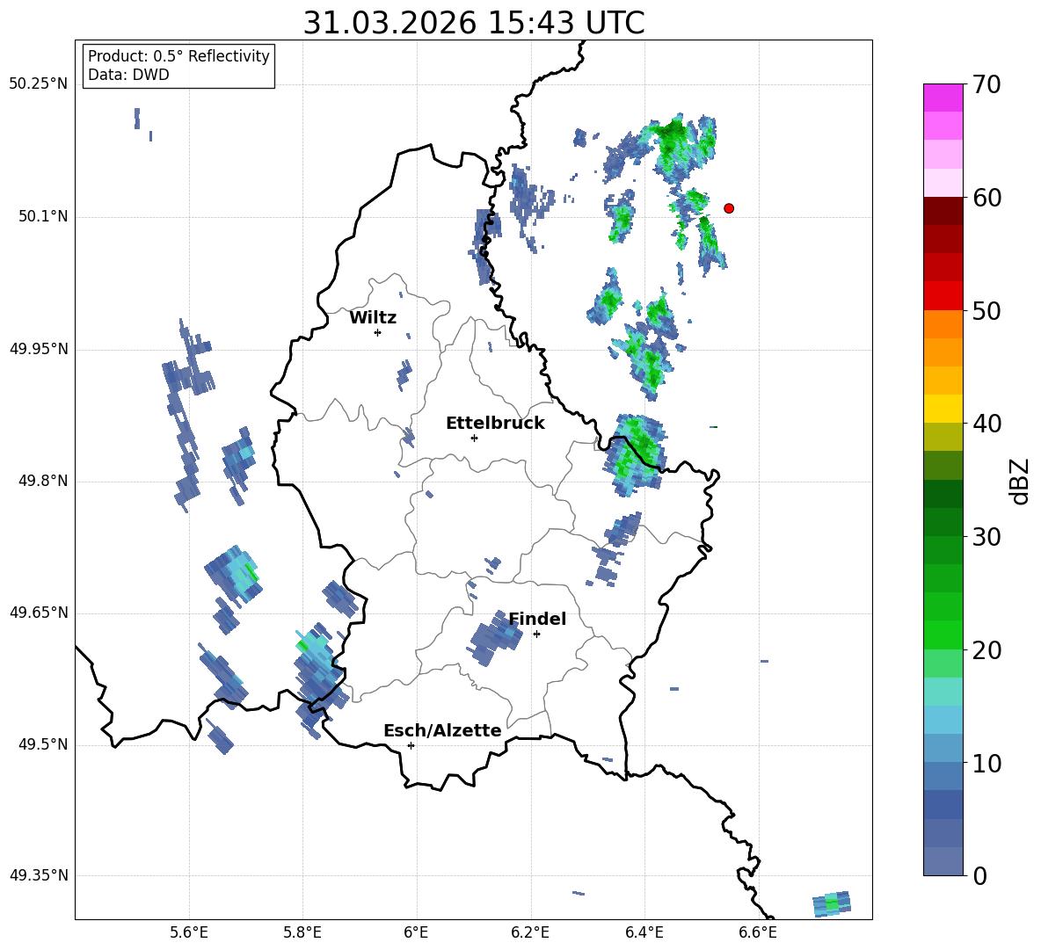Click the dBZ colorbar axis label
The height and width of the screenshot is (950, 1041).
click(1019, 481)
